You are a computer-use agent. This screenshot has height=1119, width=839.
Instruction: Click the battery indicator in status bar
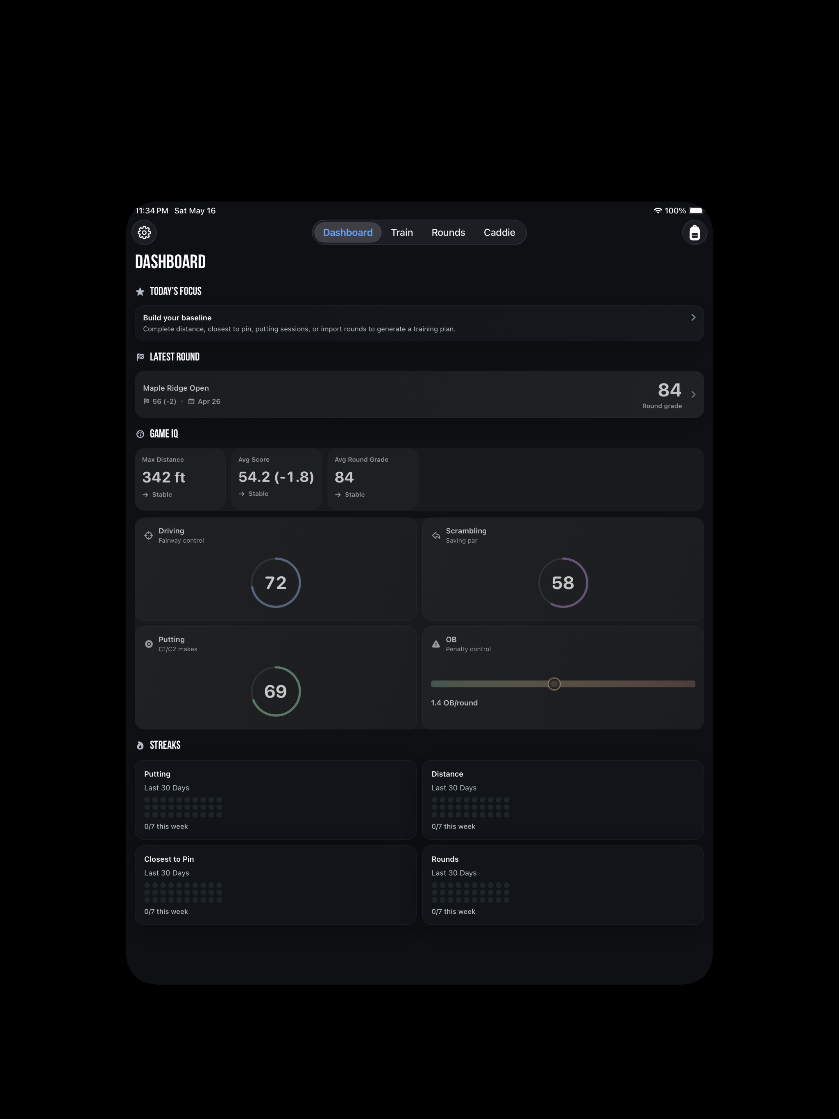(x=697, y=211)
